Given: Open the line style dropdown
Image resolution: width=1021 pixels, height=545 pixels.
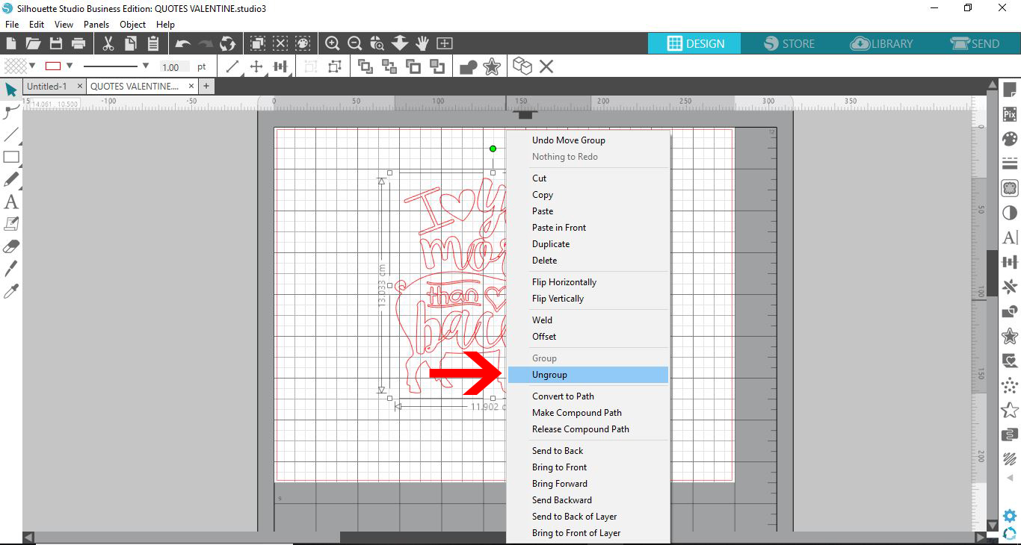Looking at the screenshot, I should tap(146, 66).
